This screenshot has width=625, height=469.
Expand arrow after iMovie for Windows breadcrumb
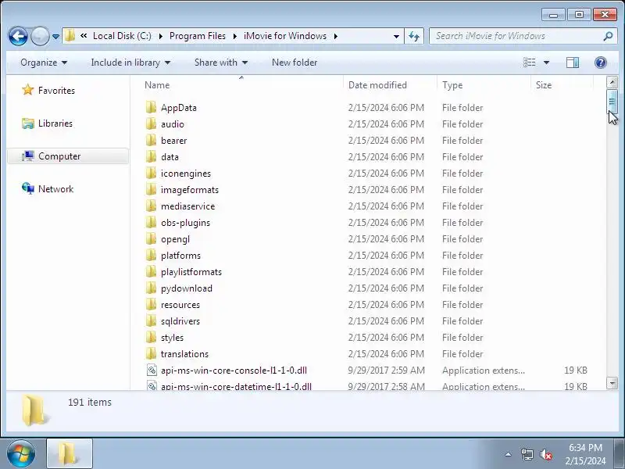336,36
